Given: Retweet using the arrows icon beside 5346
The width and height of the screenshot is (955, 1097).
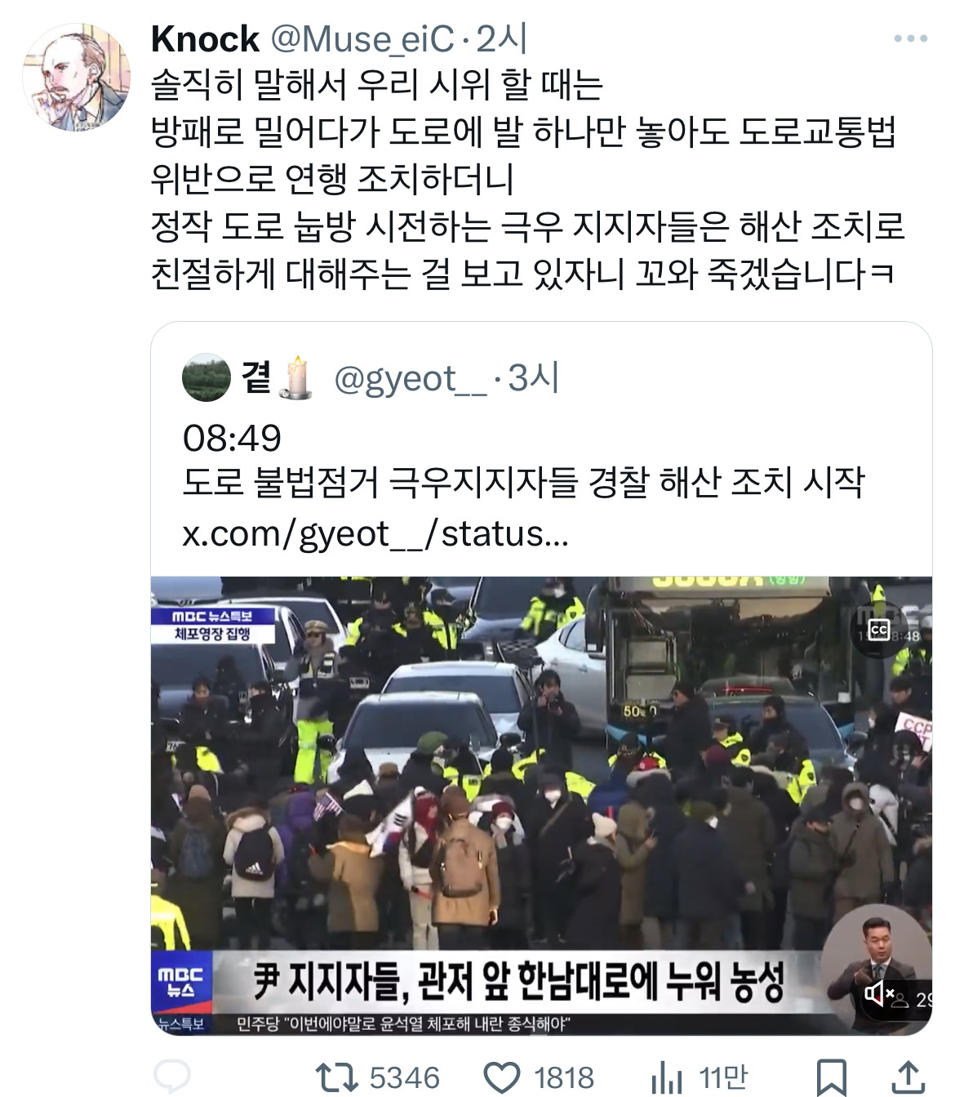Looking at the screenshot, I should pyautogui.click(x=337, y=1077).
